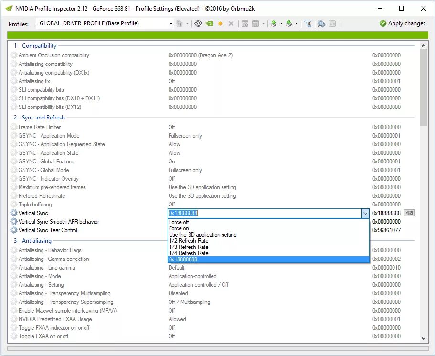This screenshot has width=435, height=356.
Task: Select 'NVIDIA Predefined FXAA Usage' row
Action: 213,319
